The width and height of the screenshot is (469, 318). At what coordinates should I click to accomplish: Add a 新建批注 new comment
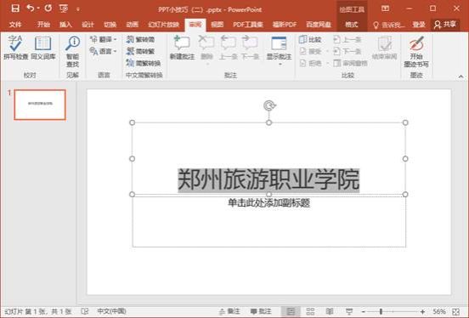182,48
